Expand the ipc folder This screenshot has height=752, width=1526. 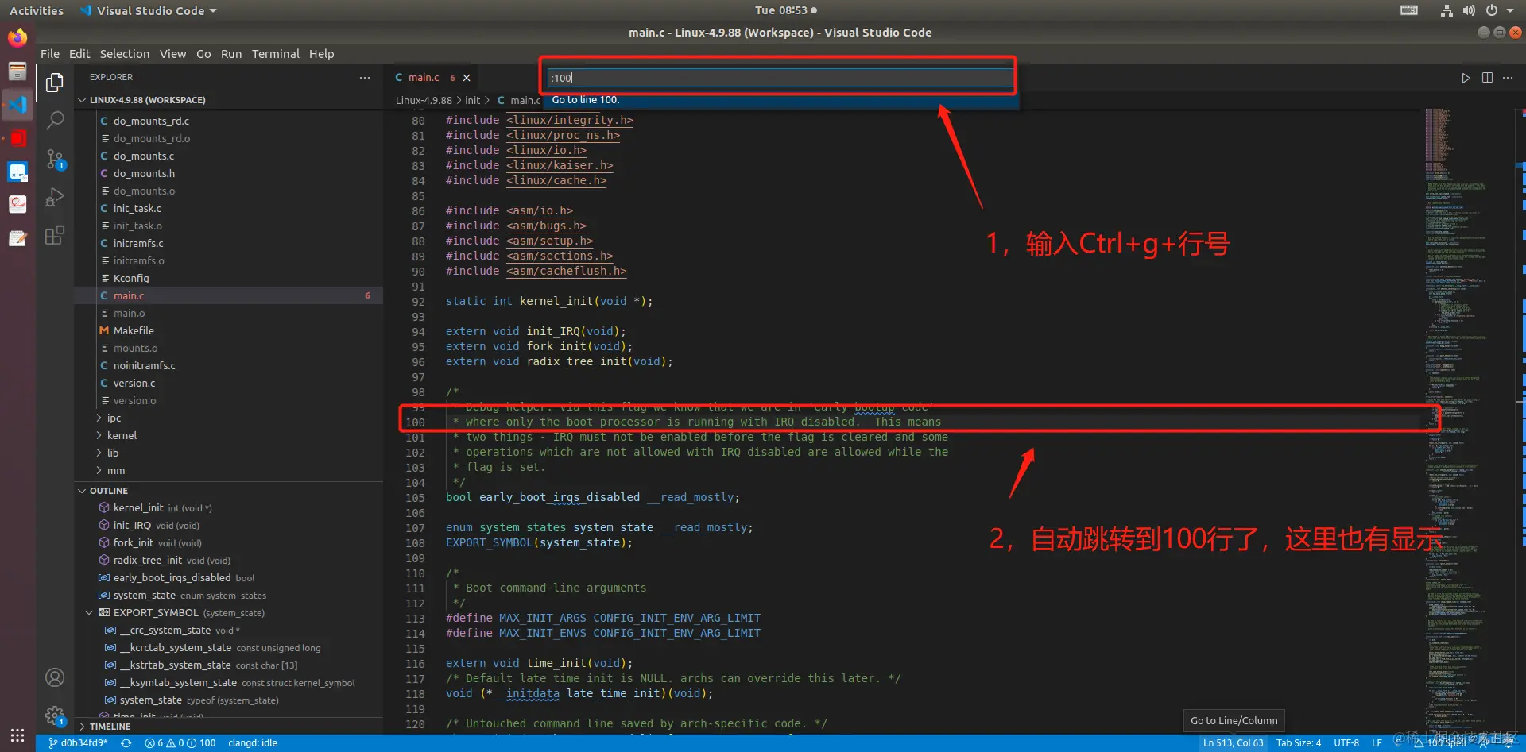(x=114, y=418)
